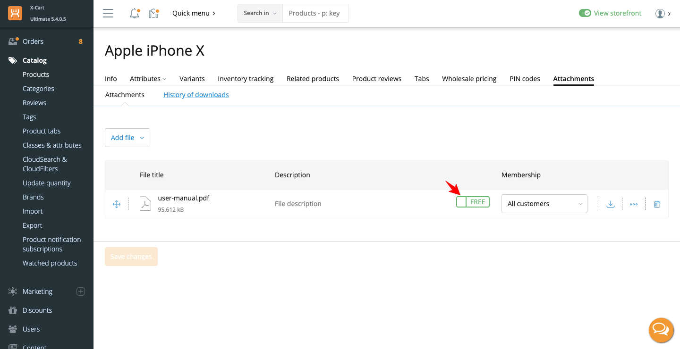Toggle the View storefront switch
The height and width of the screenshot is (349, 680).
click(585, 13)
